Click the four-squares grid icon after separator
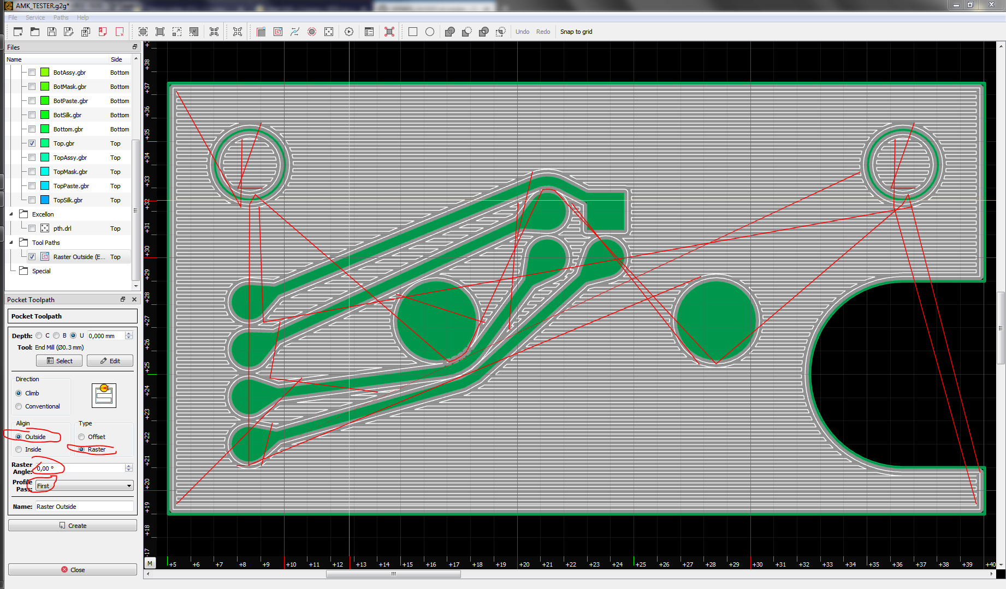The width and height of the screenshot is (1006, 589). click(238, 32)
